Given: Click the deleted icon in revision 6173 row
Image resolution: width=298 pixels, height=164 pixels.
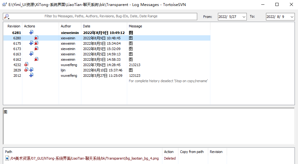Looking at the screenshot, I should [36, 48].
